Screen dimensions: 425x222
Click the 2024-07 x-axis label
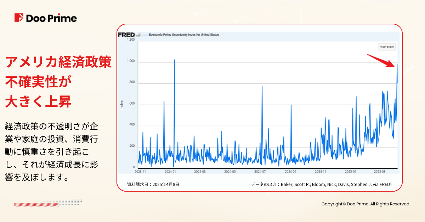point(260,171)
